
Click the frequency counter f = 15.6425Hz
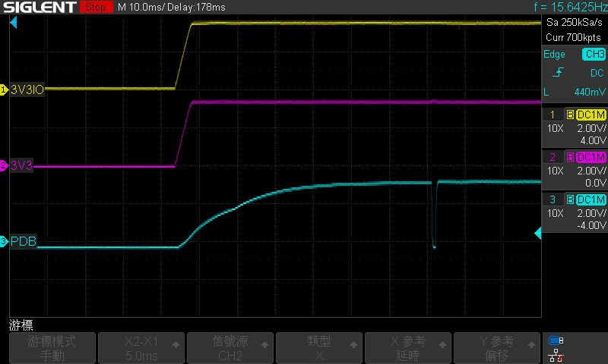tap(571, 7)
